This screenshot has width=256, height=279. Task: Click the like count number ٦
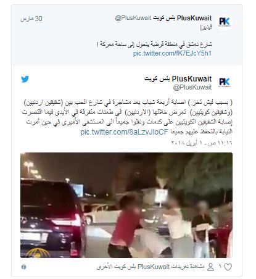pyautogui.click(x=220, y=267)
